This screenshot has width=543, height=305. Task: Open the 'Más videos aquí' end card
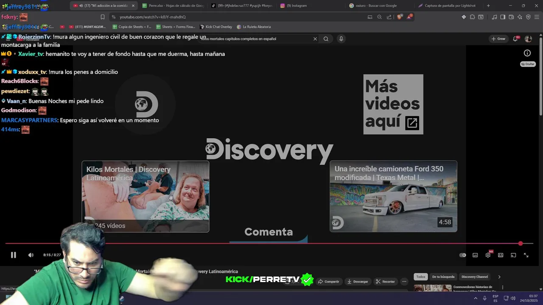click(393, 104)
